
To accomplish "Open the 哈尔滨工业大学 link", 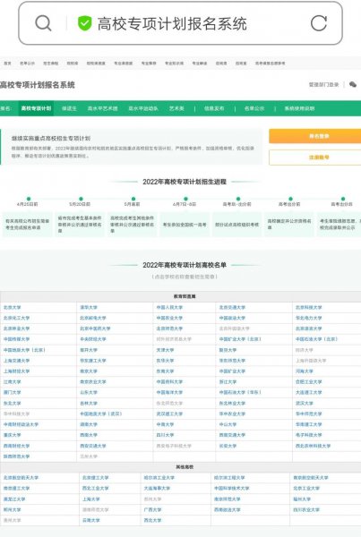I will coord(159,477).
